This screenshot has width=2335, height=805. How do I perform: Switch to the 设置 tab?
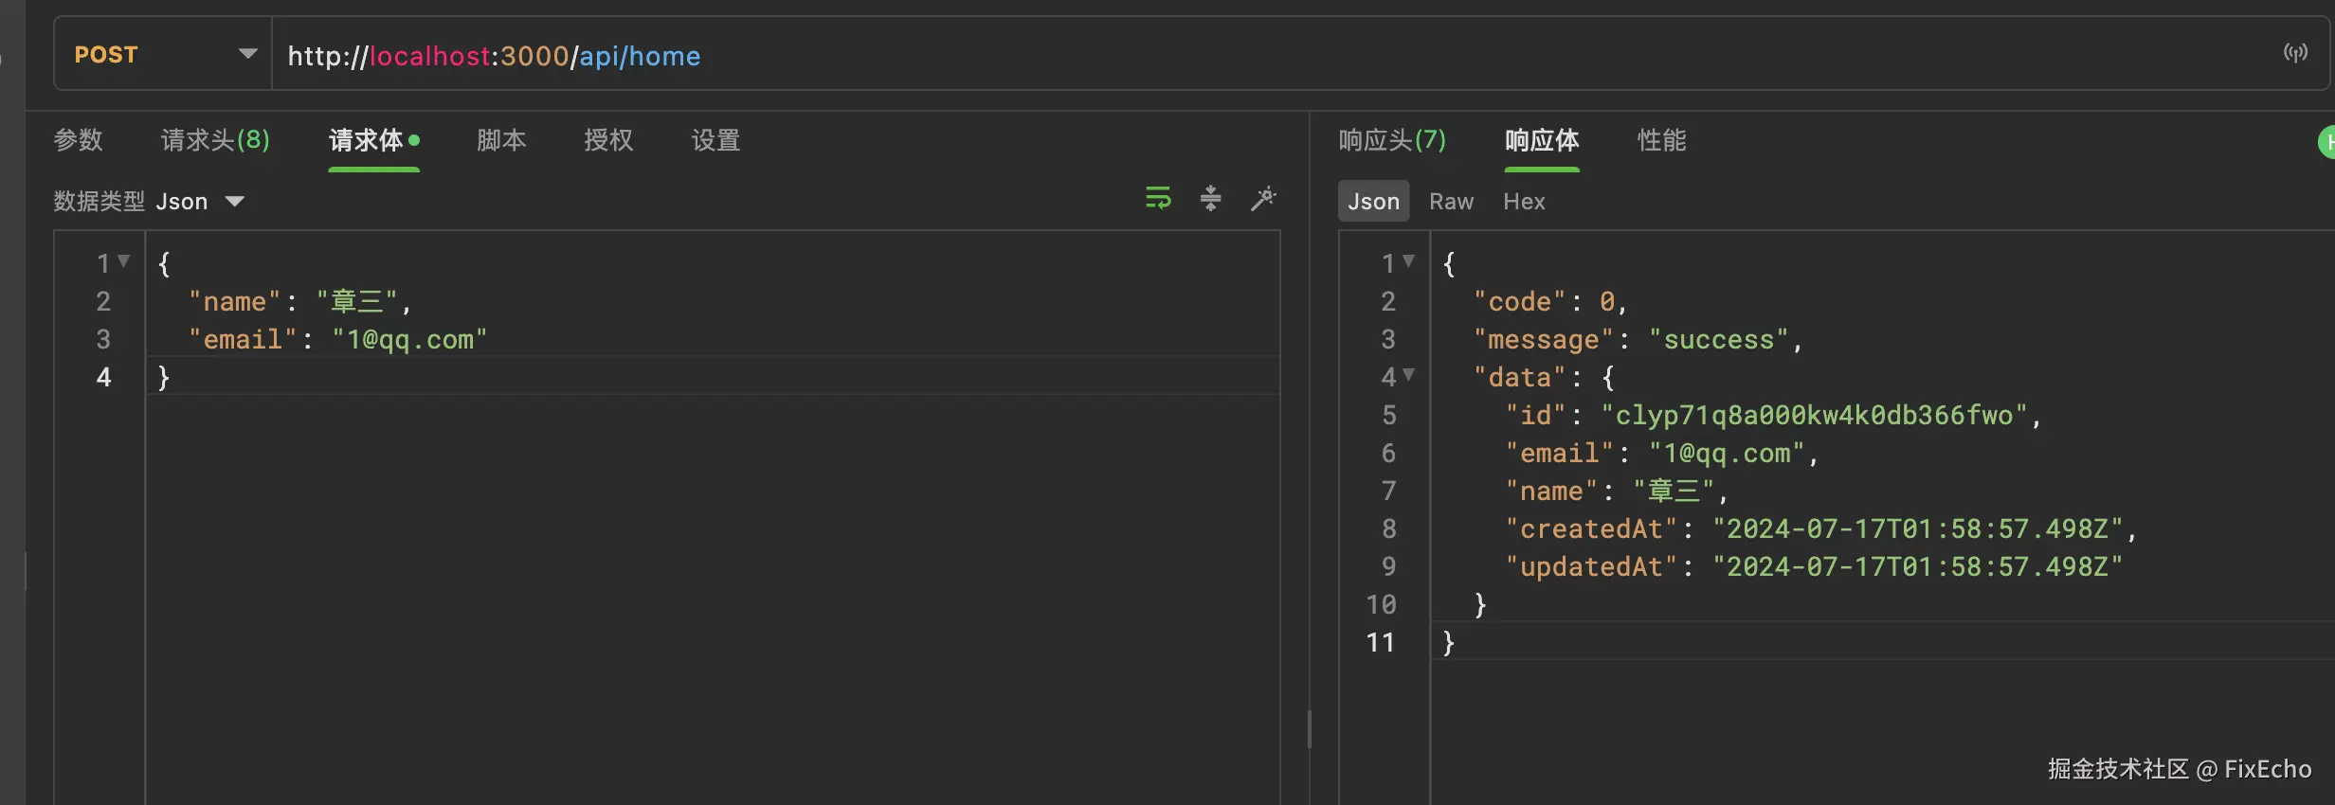click(715, 140)
